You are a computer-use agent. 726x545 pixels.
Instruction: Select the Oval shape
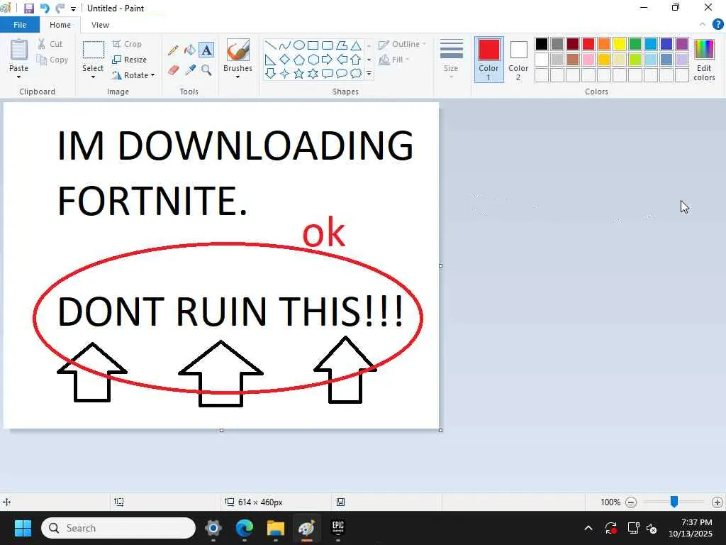299,45
